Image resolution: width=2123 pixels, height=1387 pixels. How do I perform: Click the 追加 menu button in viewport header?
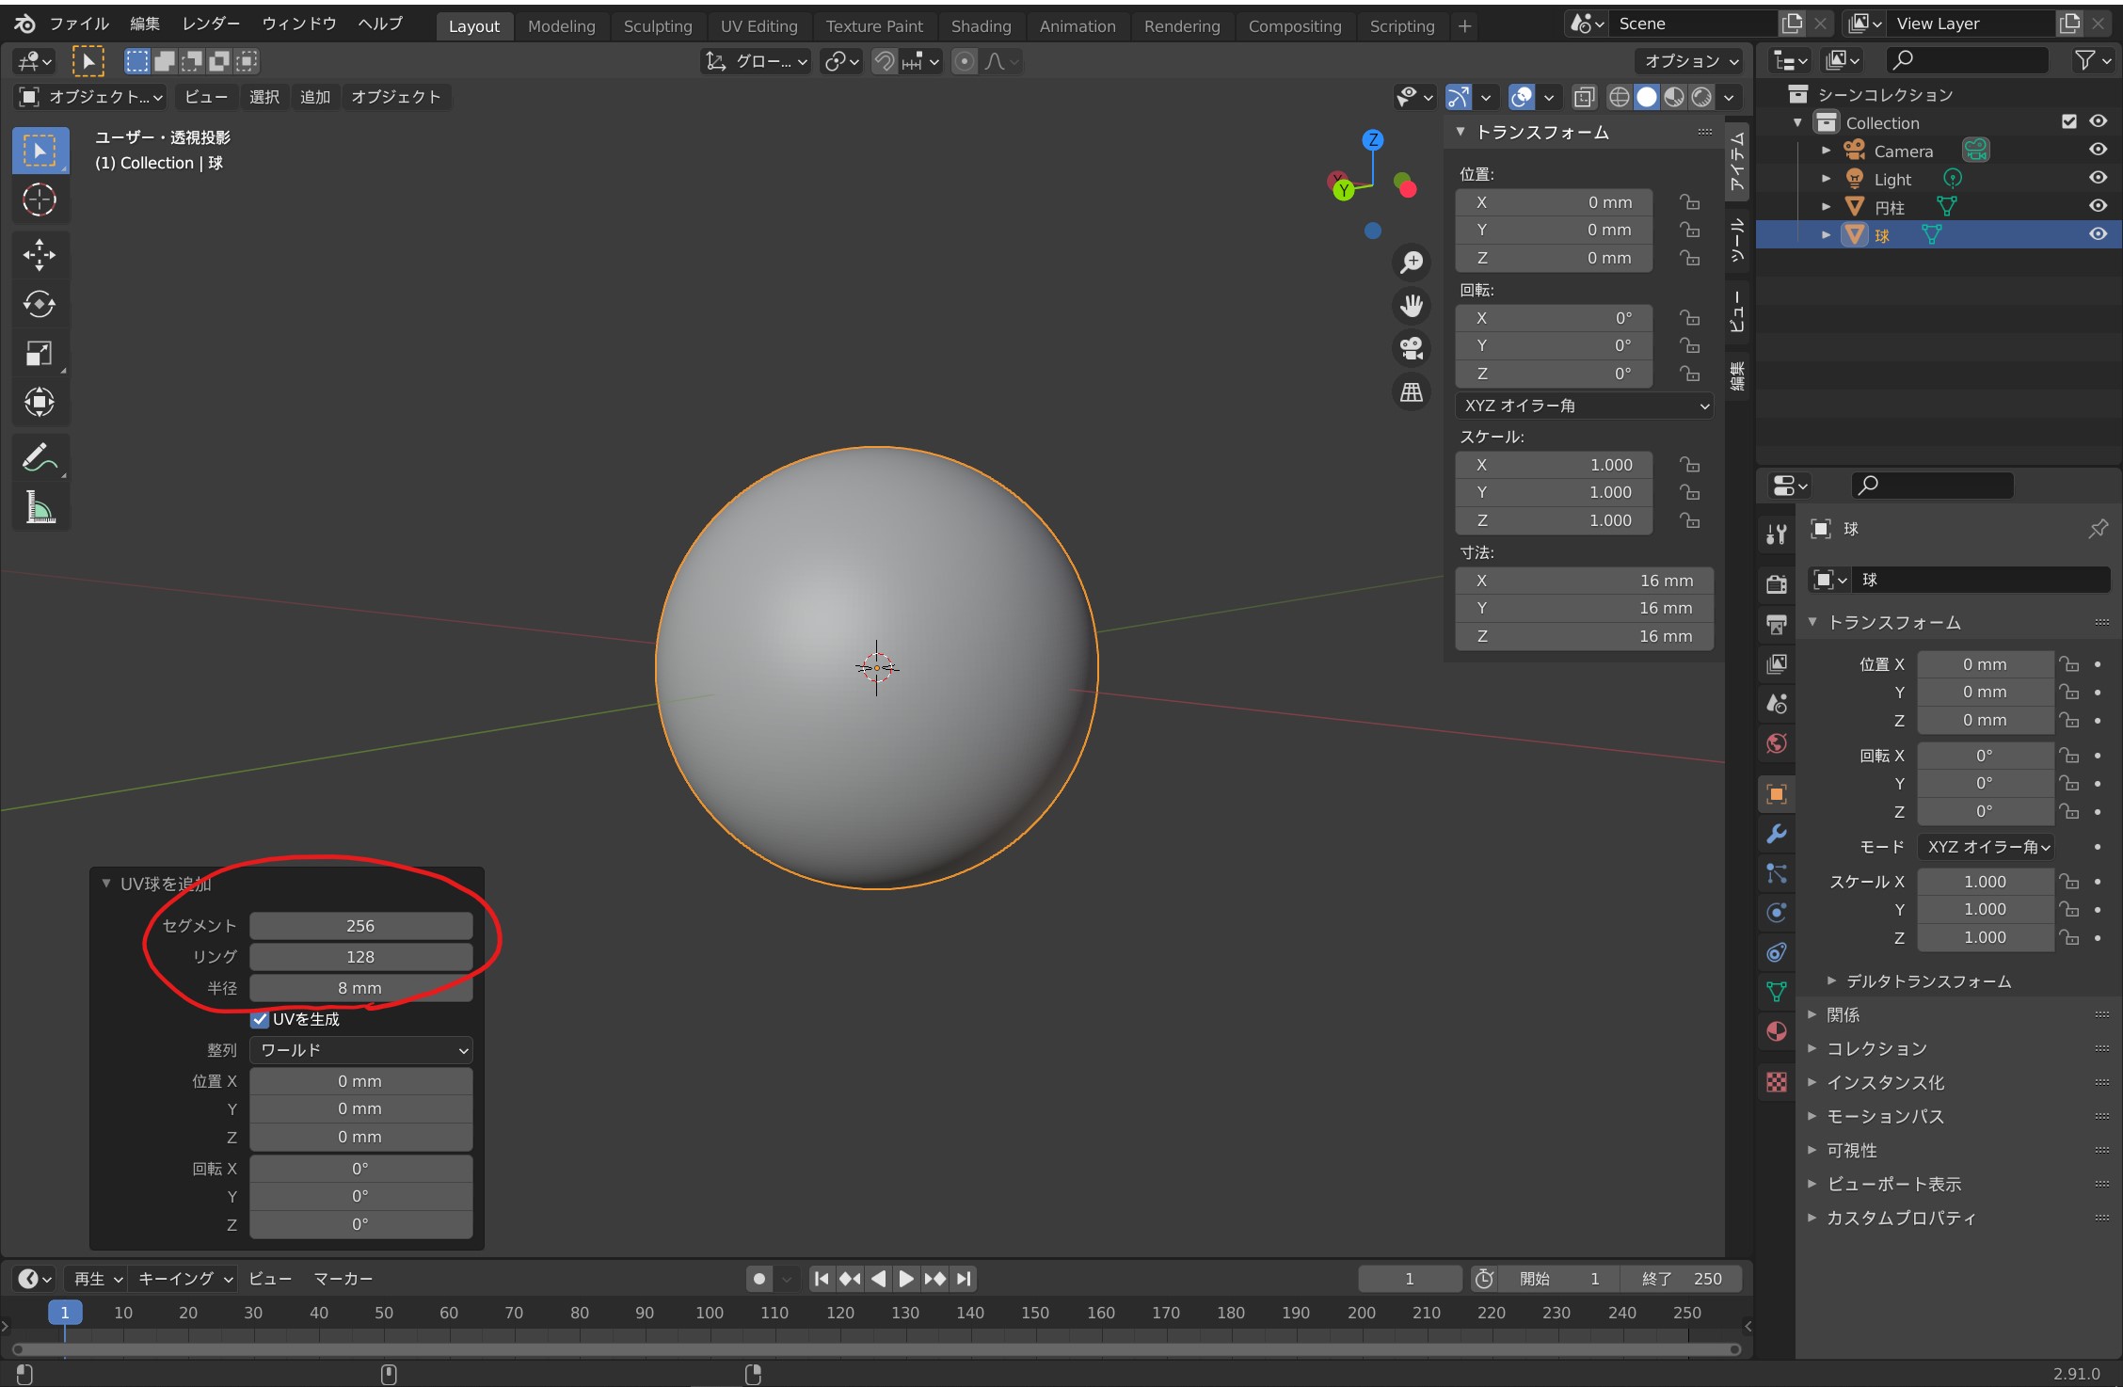click(314, 97)
